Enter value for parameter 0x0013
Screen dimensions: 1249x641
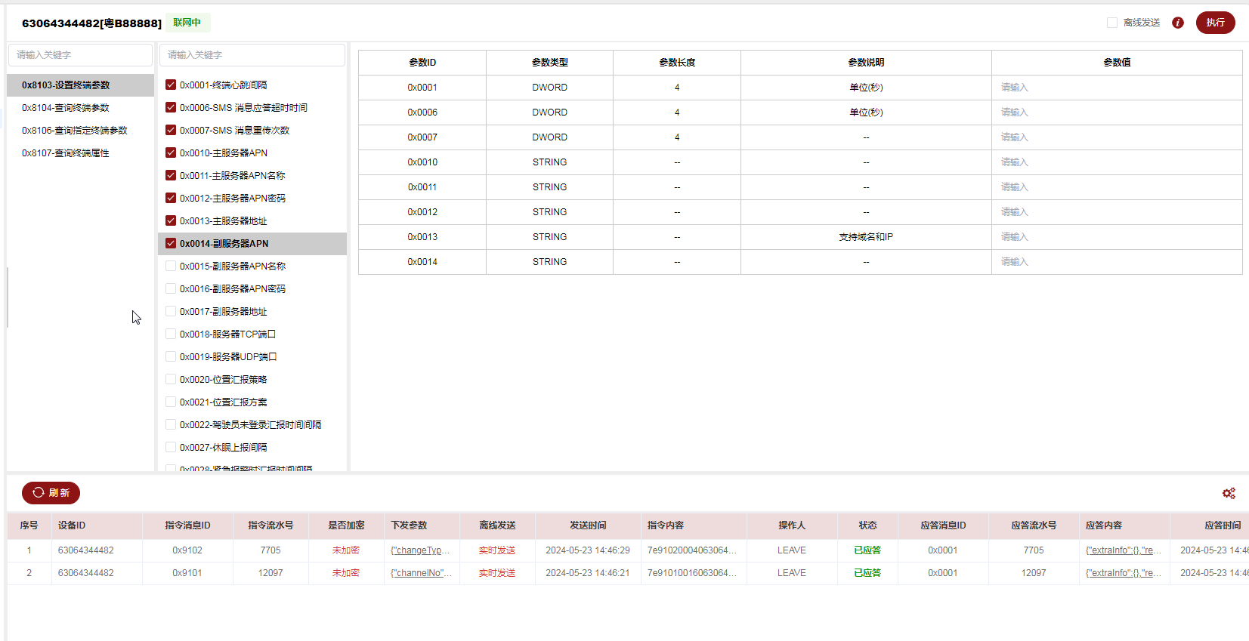tap(1116, 237)
